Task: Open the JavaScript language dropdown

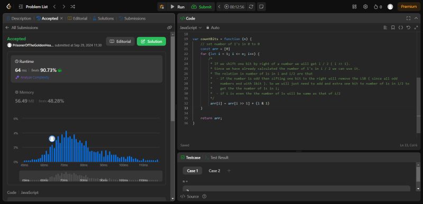Action: (x=191, y=27)
